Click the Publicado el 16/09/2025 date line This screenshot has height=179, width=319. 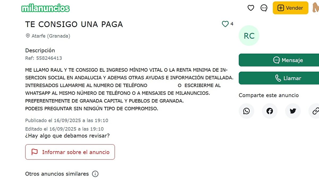pos(66,120)
